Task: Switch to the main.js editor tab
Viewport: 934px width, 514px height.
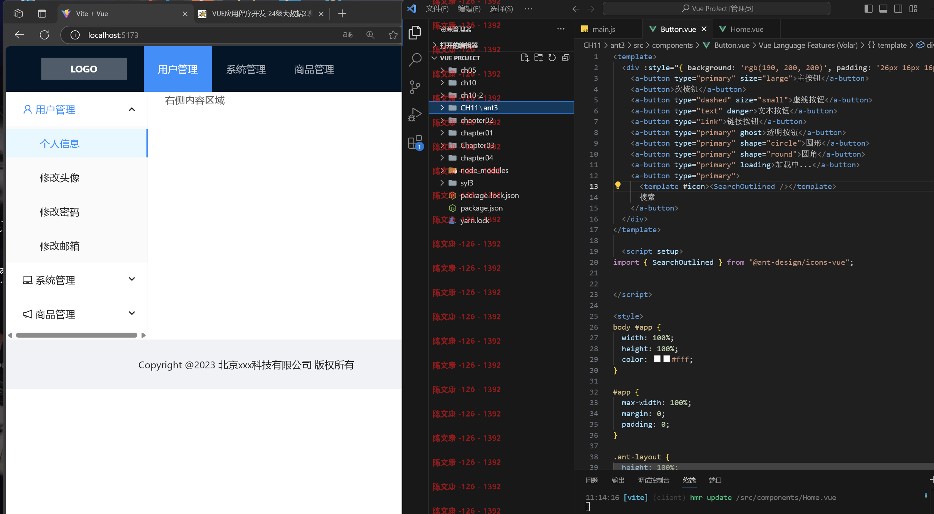Action: (604, 29)
